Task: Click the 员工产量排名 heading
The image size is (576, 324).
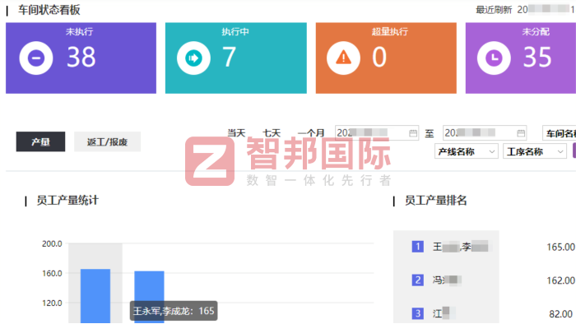Action: (435, 201)
